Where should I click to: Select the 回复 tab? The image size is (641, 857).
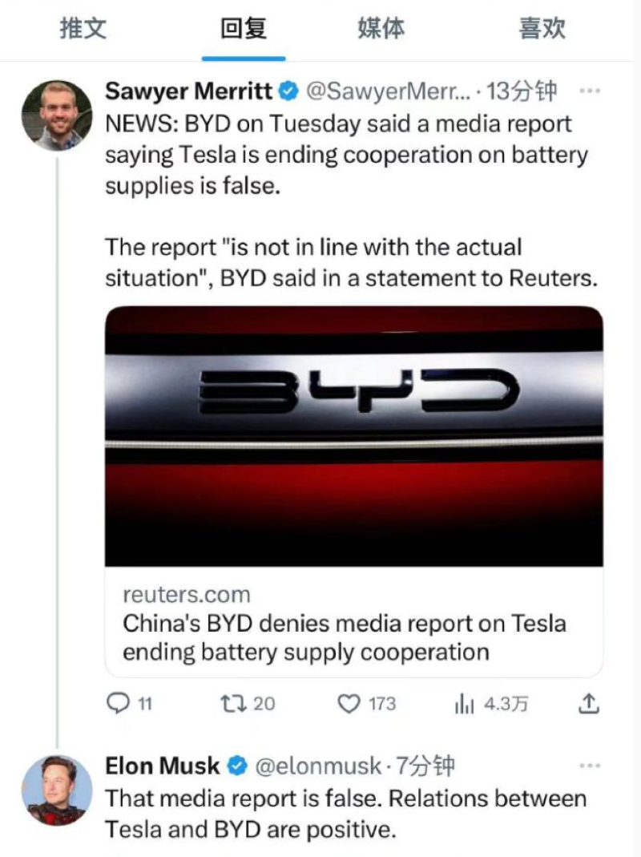pyautogui.click(x=243, y=28)
